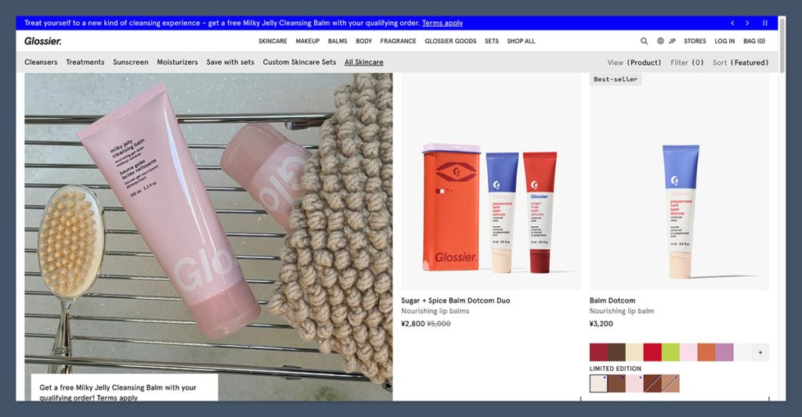The height and width of the screenshot is (417, 802).
Task: Select the dark brown swatch in main shade row
Action: pyautogui.click(x=616, y=352)
